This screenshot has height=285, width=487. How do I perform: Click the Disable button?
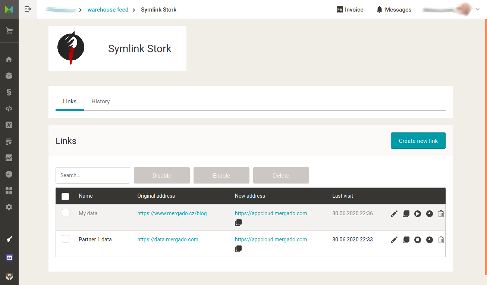[x=162, y=175]
